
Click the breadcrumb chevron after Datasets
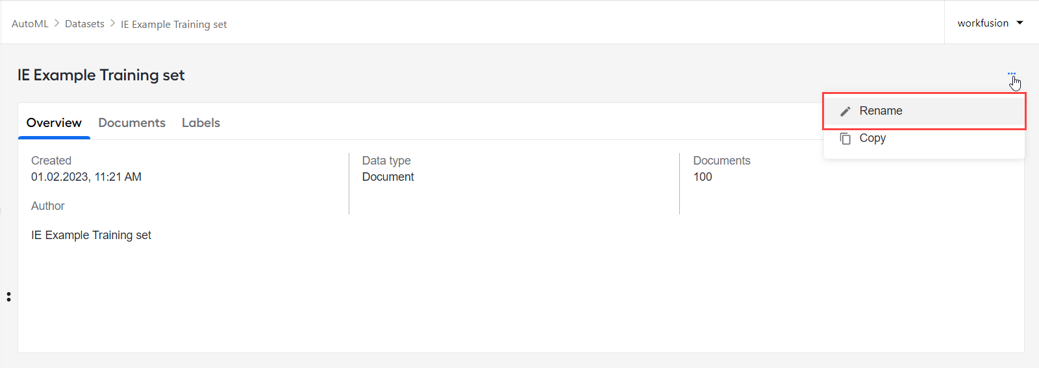click(112, 23)
